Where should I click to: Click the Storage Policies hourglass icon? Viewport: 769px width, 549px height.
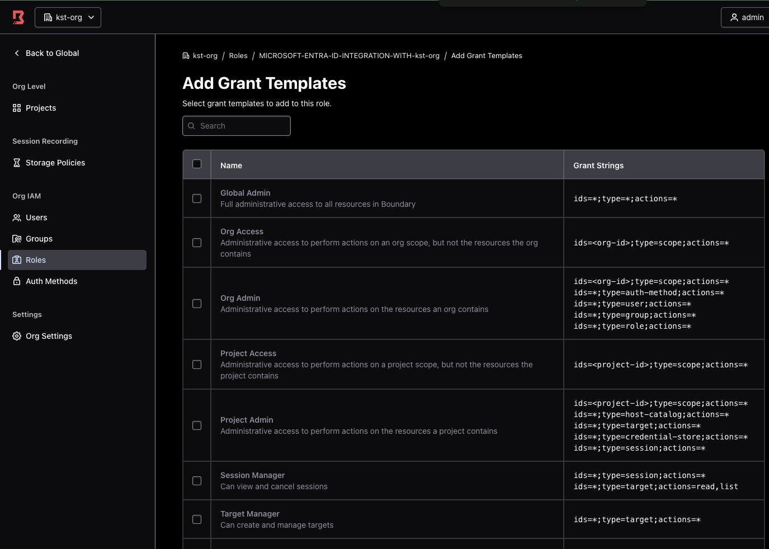tap(17, 163)
